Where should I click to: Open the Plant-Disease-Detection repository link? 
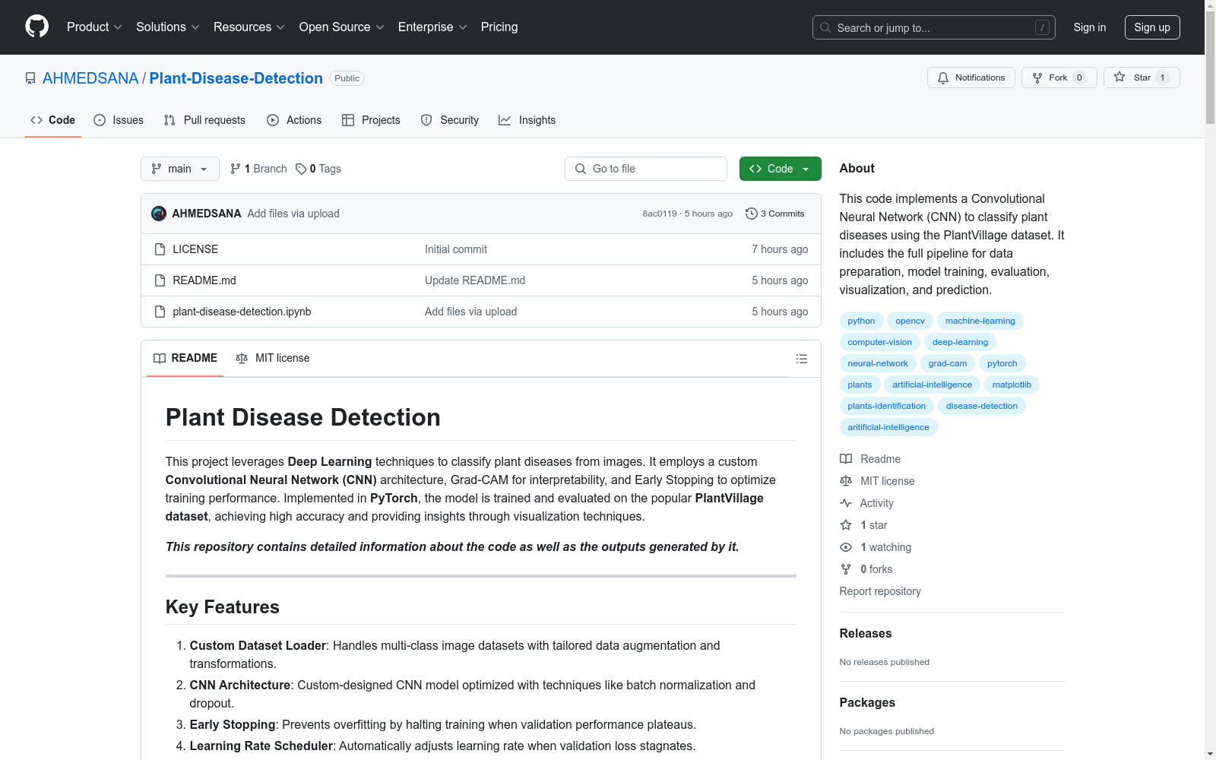pos(236,78)
